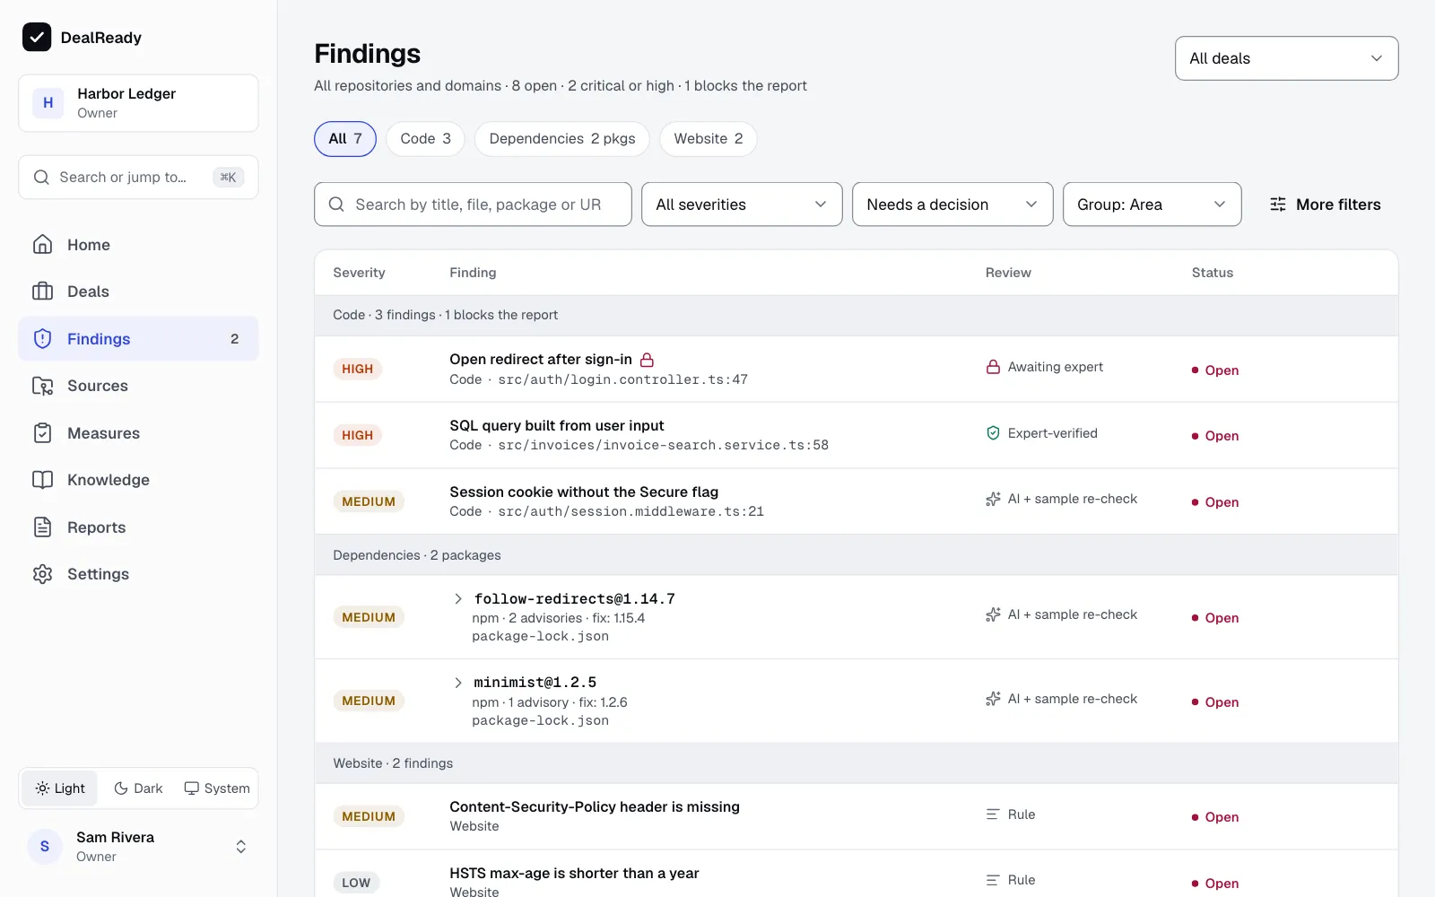Open Sam Rivera account switcher

pos(138,847)
